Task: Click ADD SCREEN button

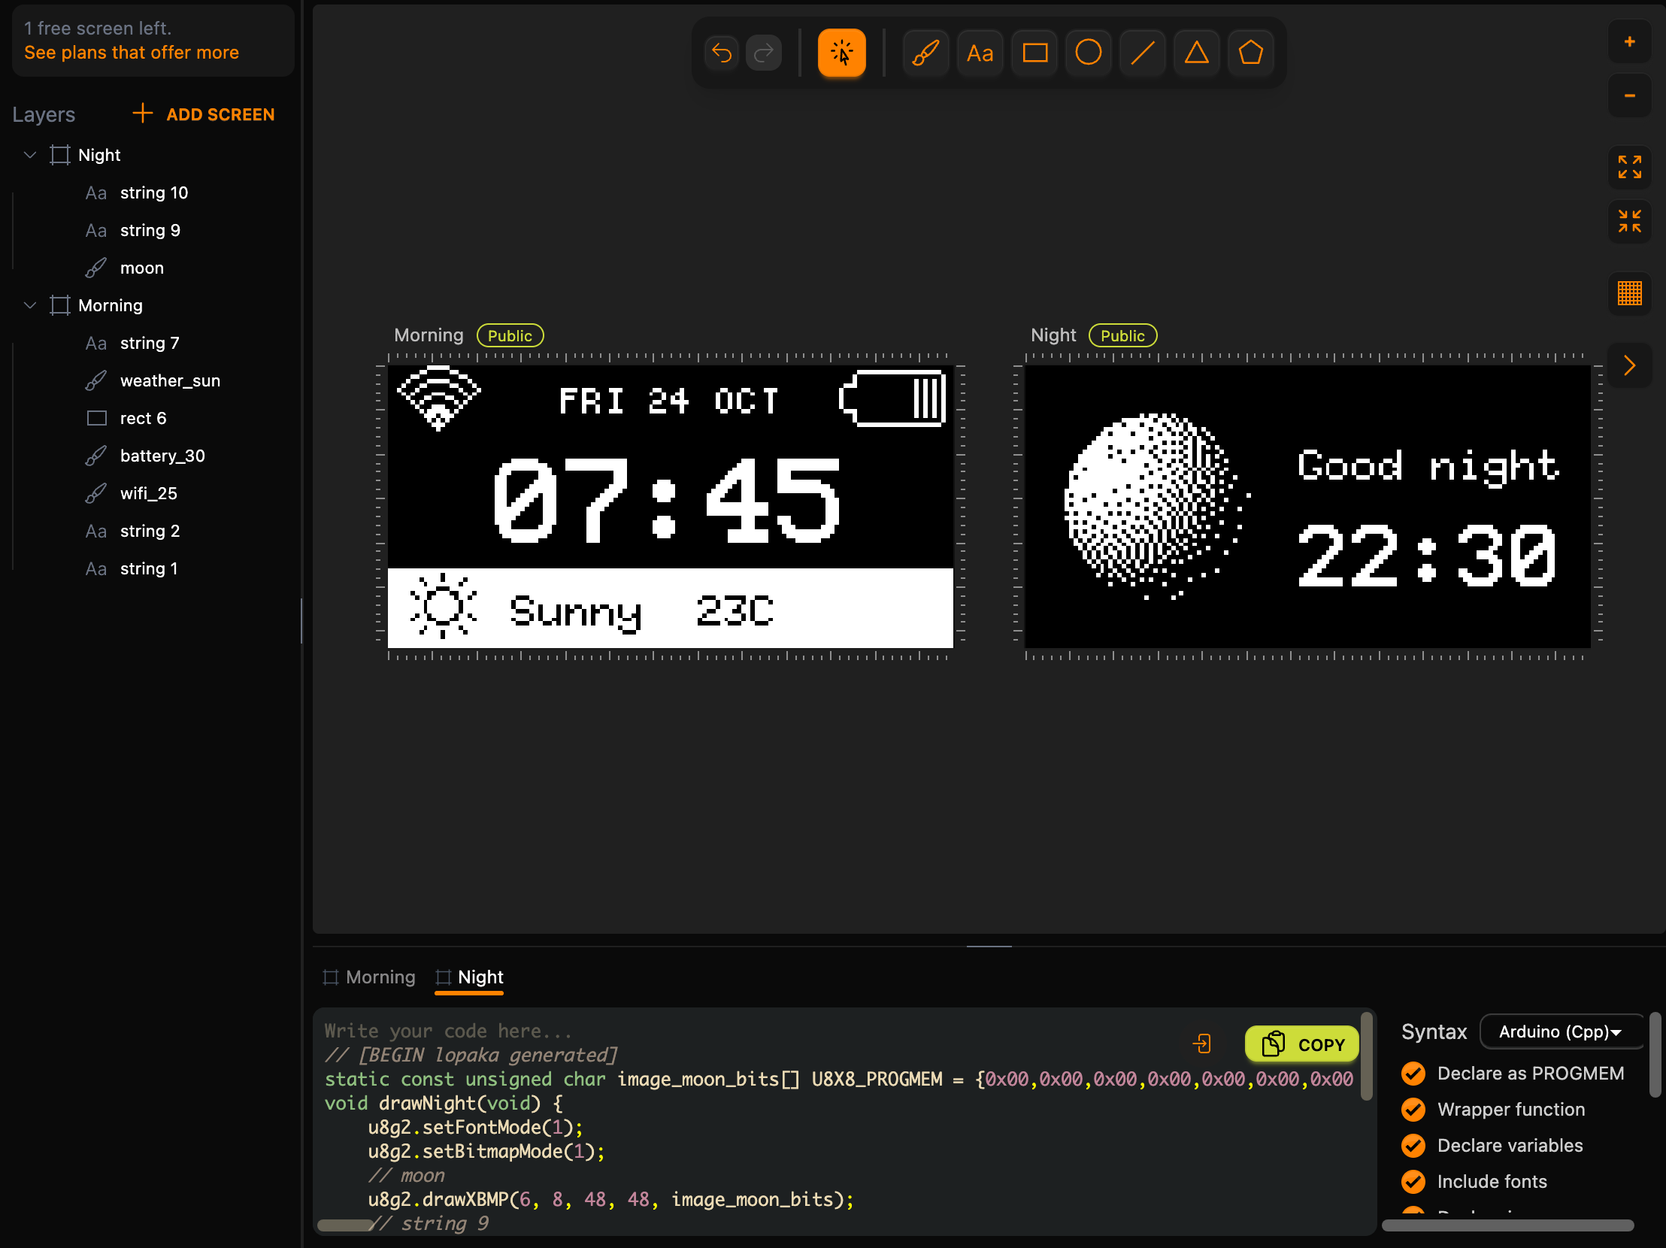Action: [203, 114]
